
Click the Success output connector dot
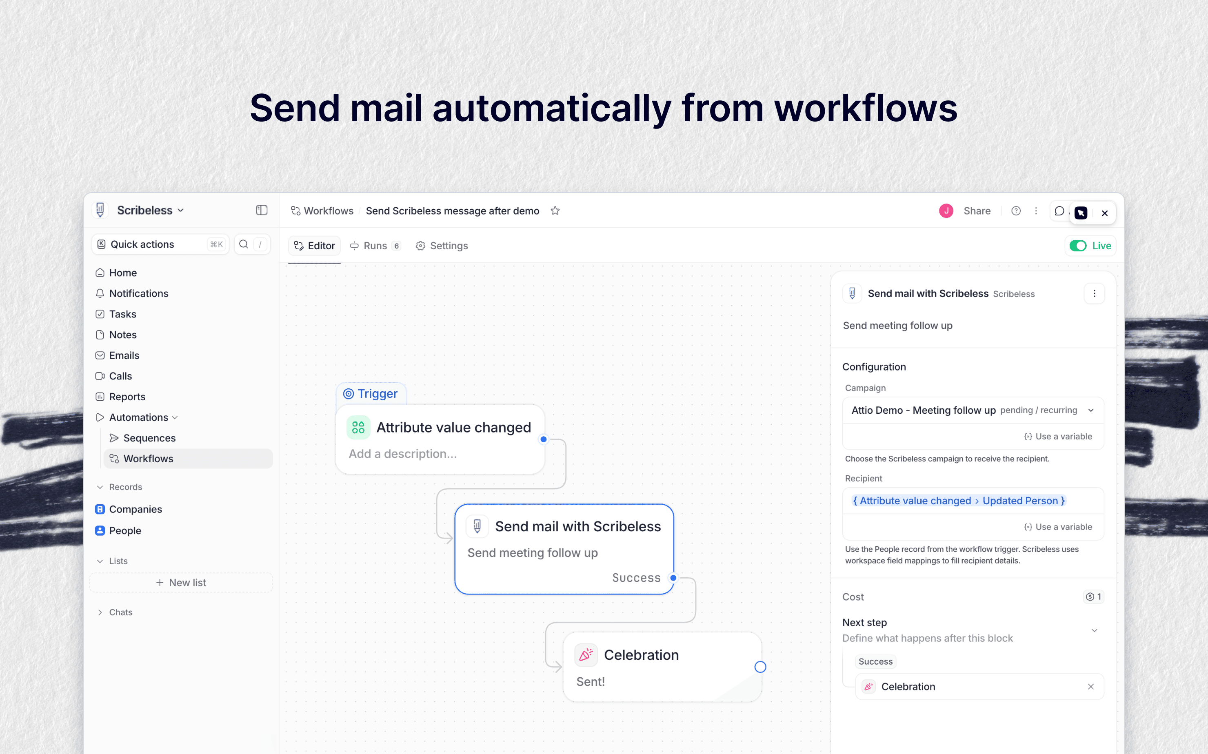click(673, 578)
